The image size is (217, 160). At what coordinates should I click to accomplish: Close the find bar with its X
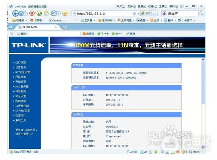pos(12,34)
